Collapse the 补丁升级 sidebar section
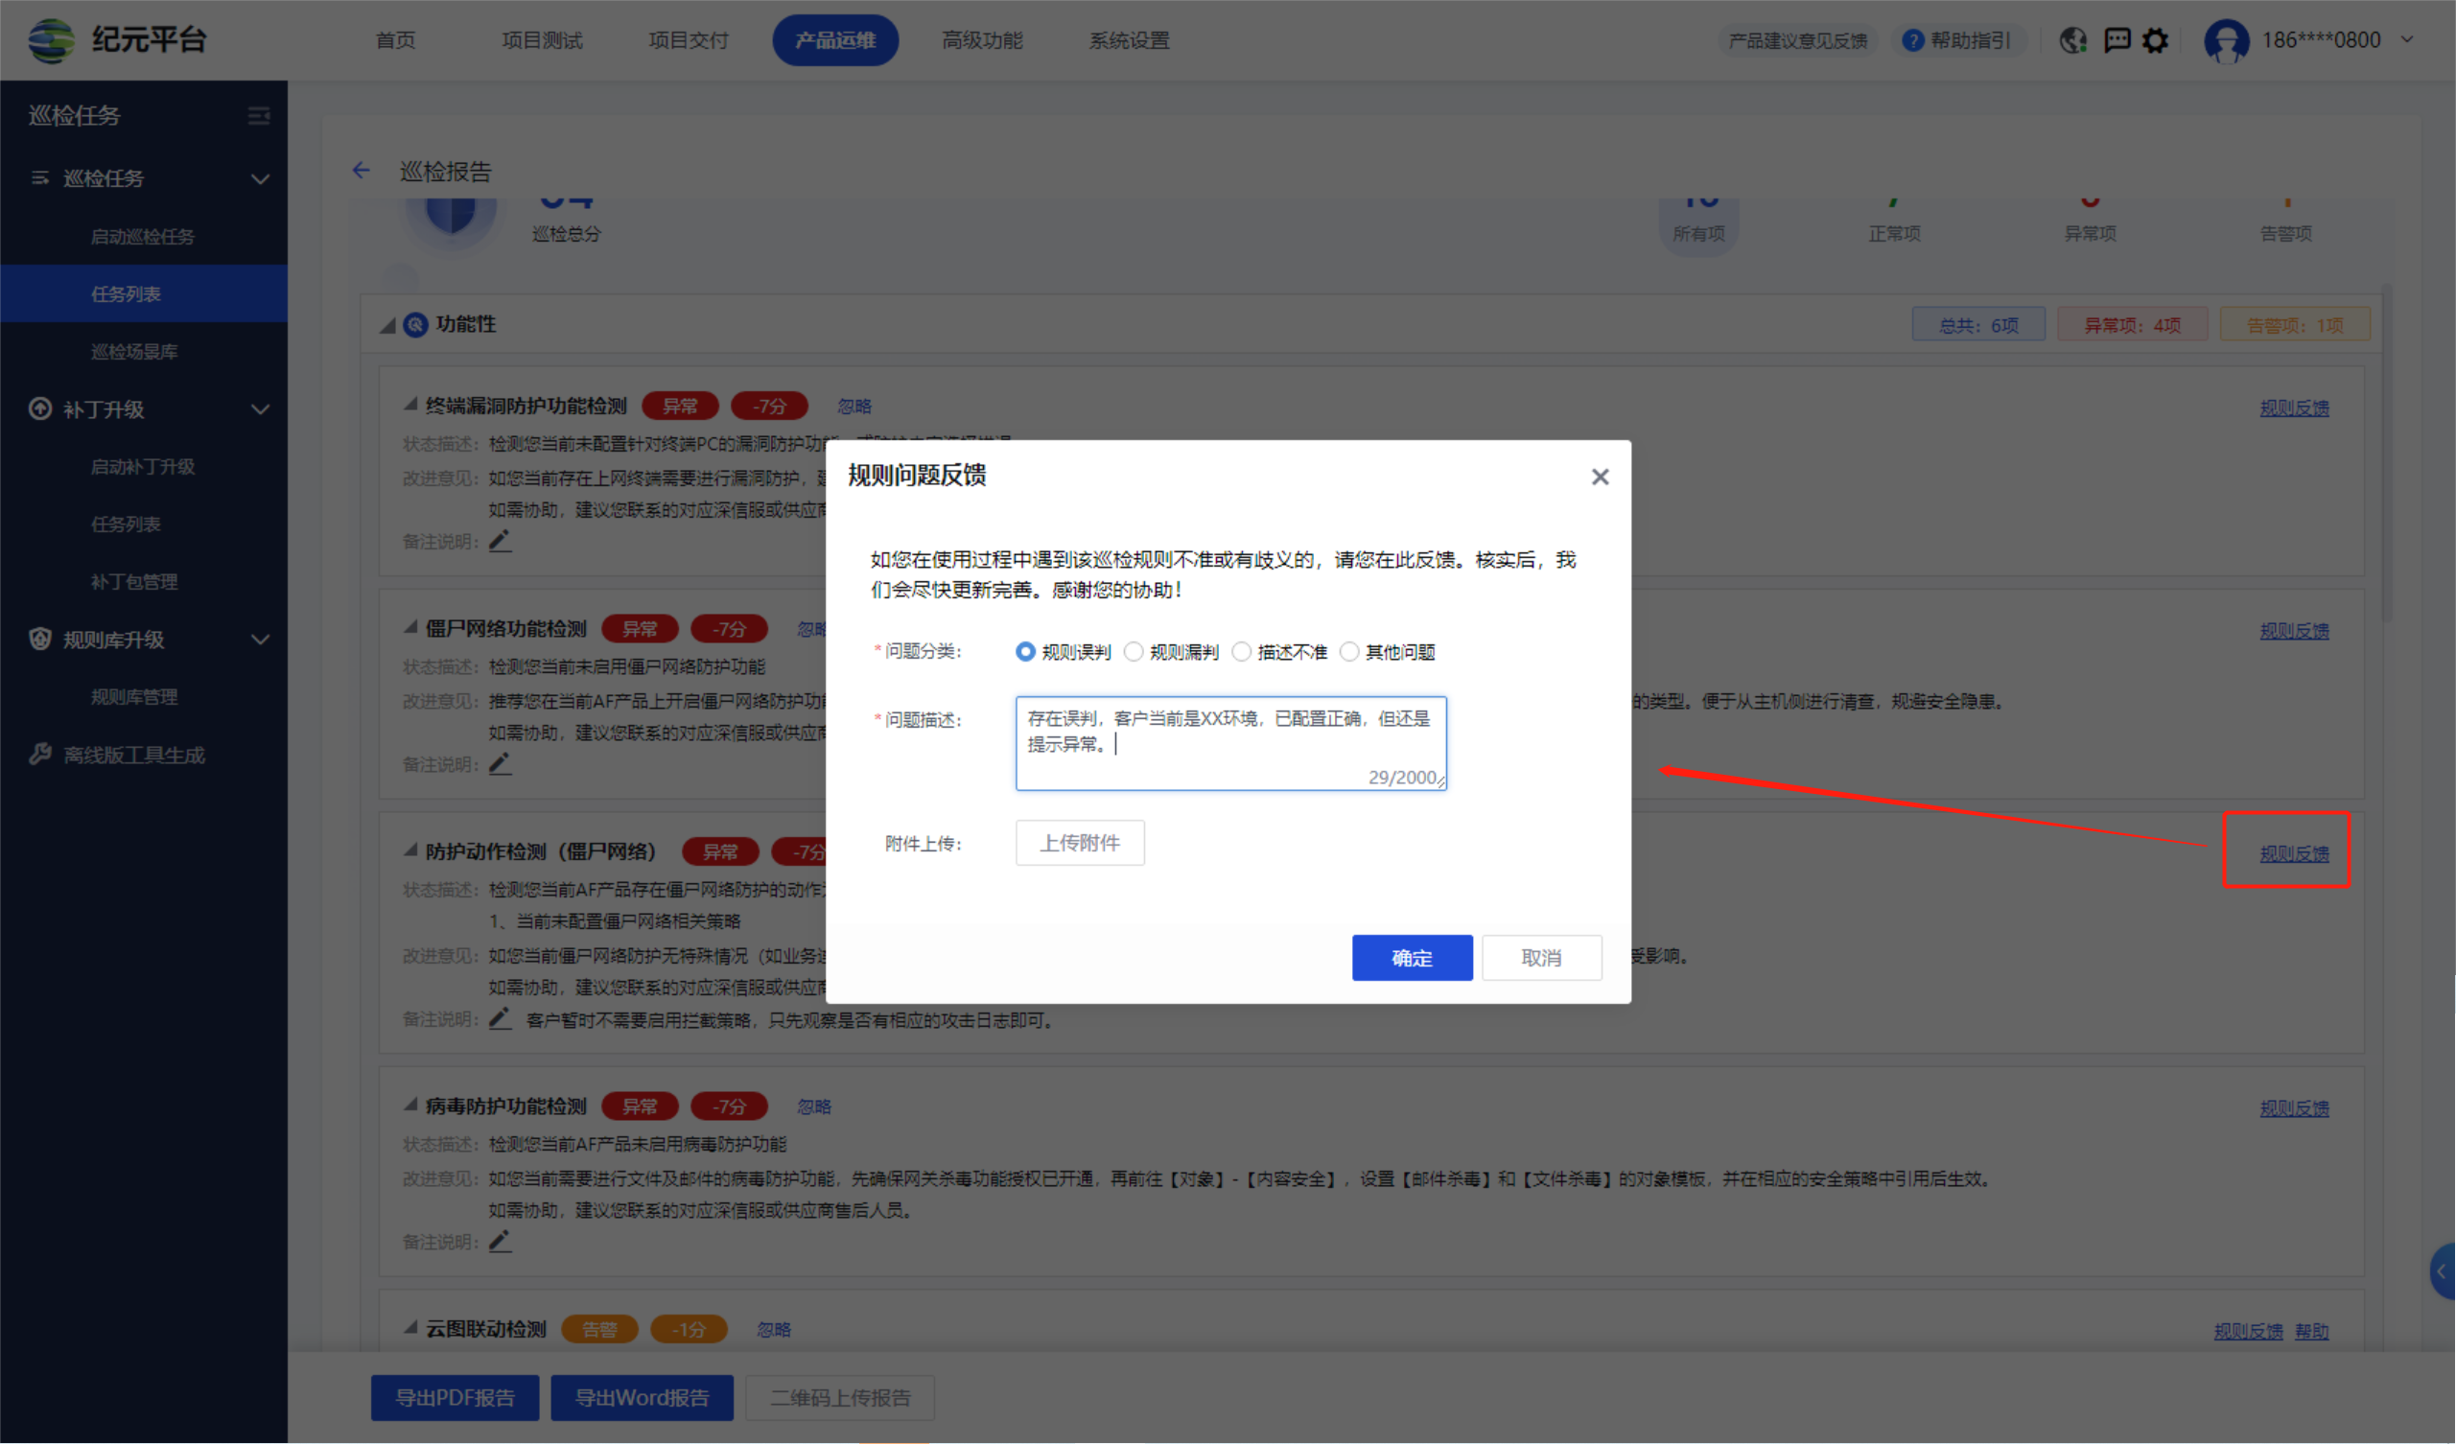Viewport: 2456px width, 1444px height. (260, 409)
